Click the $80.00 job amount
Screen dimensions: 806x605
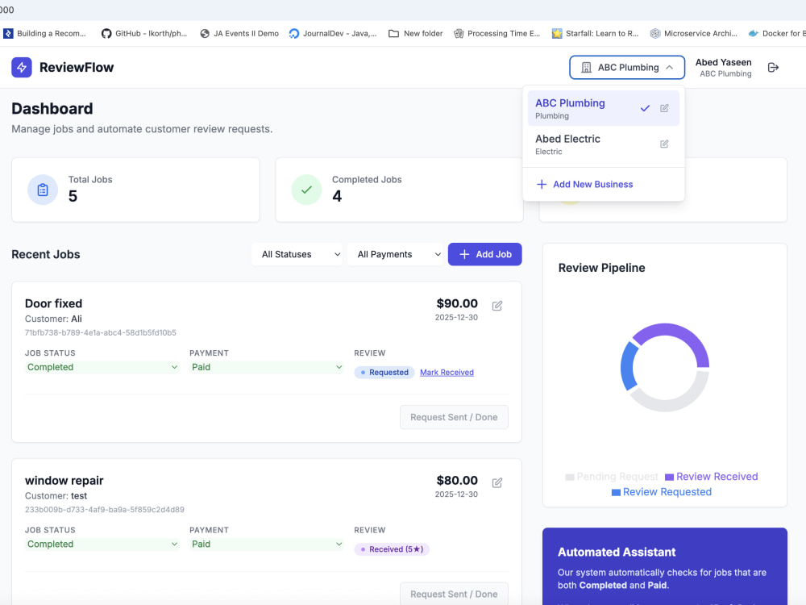[457, 481]
